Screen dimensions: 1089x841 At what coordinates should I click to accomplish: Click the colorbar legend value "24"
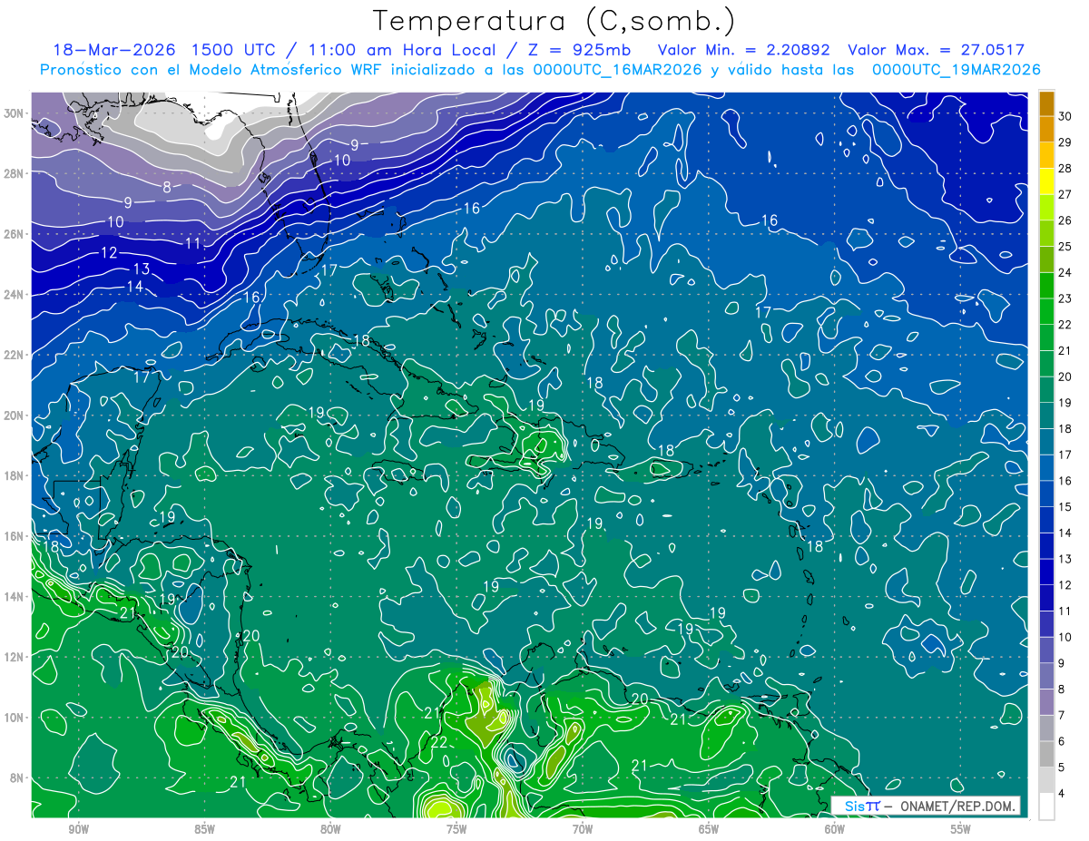pyautogui.click(x=1065, y=272)
